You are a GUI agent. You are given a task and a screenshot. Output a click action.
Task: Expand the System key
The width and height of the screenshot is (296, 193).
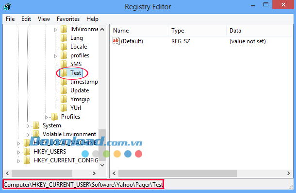tap(28, 126)
